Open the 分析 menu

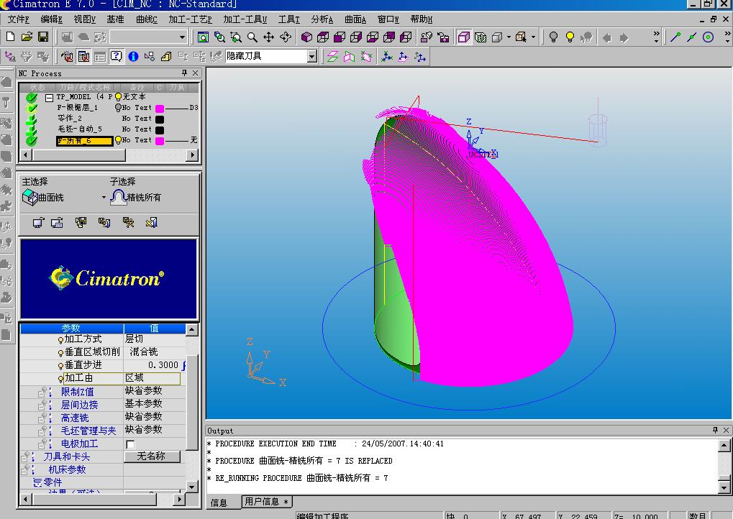[x=322, y=19]
